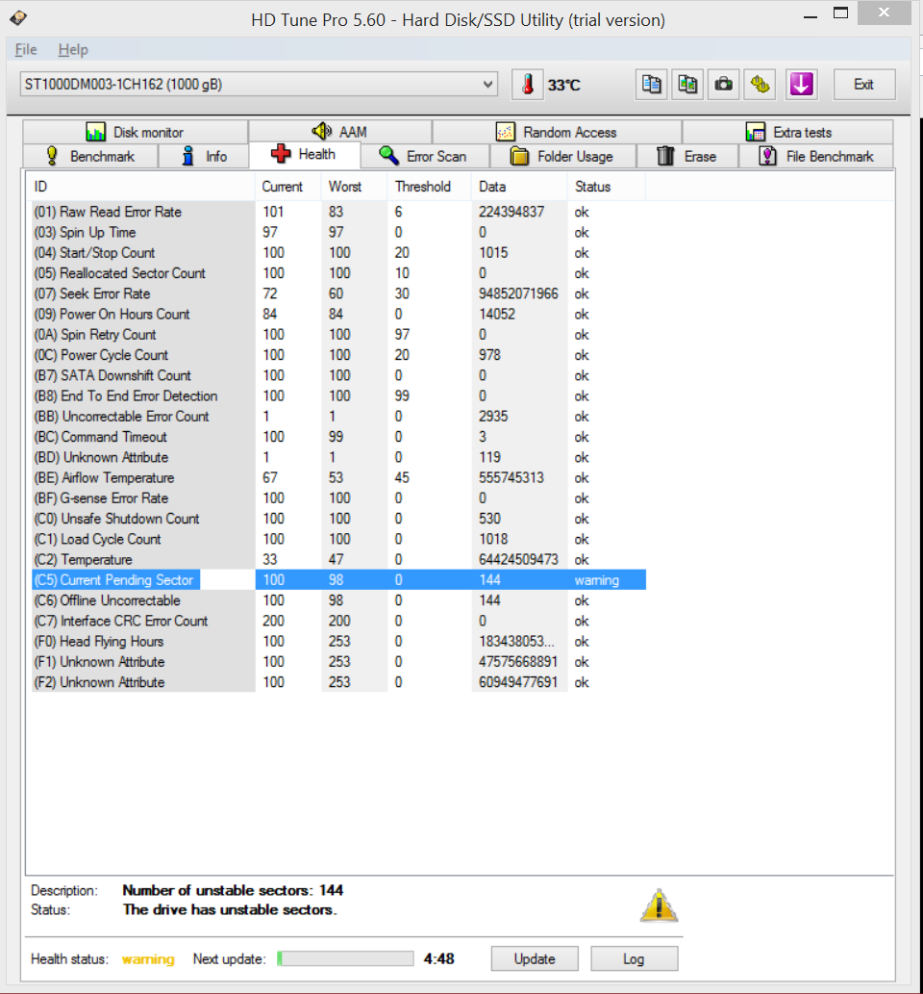
Task: Click the HD Tune app icon in title bar
Action: coord(18,17)
